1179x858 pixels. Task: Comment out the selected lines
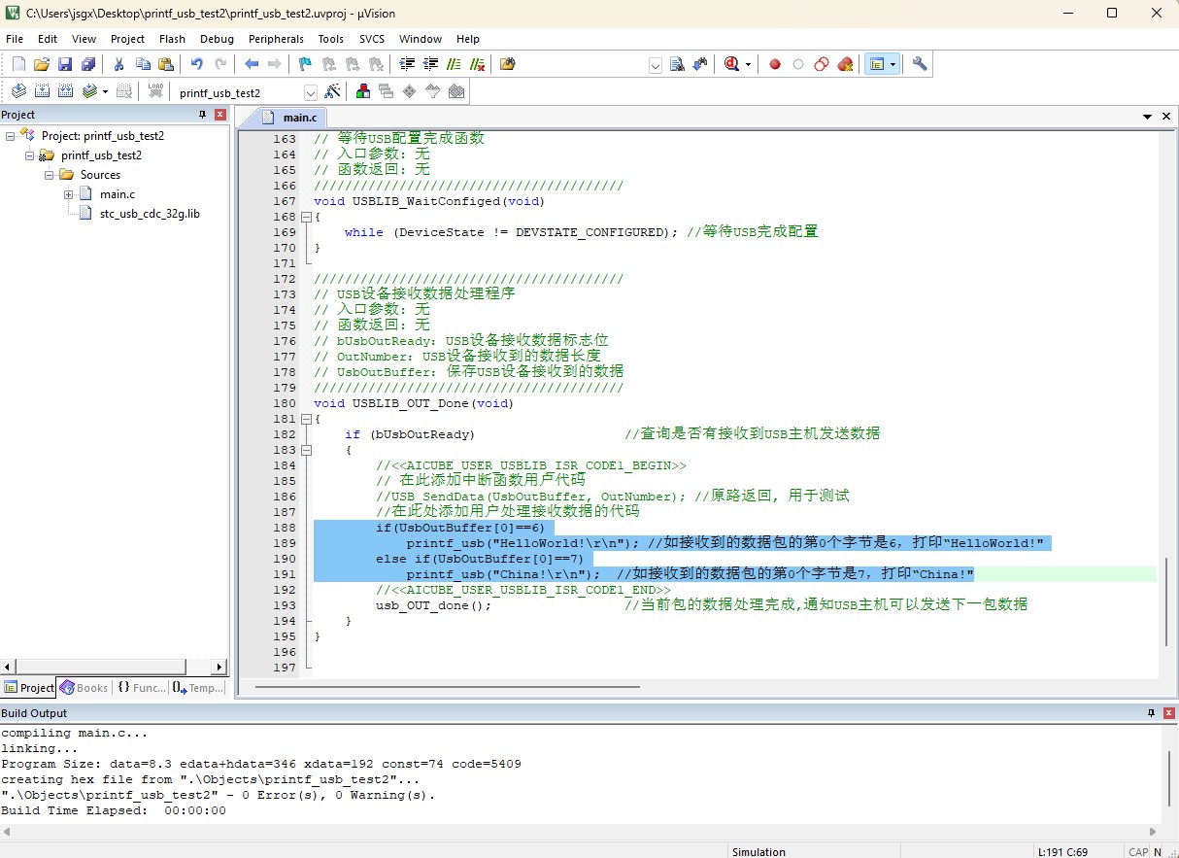coord(454,64)
